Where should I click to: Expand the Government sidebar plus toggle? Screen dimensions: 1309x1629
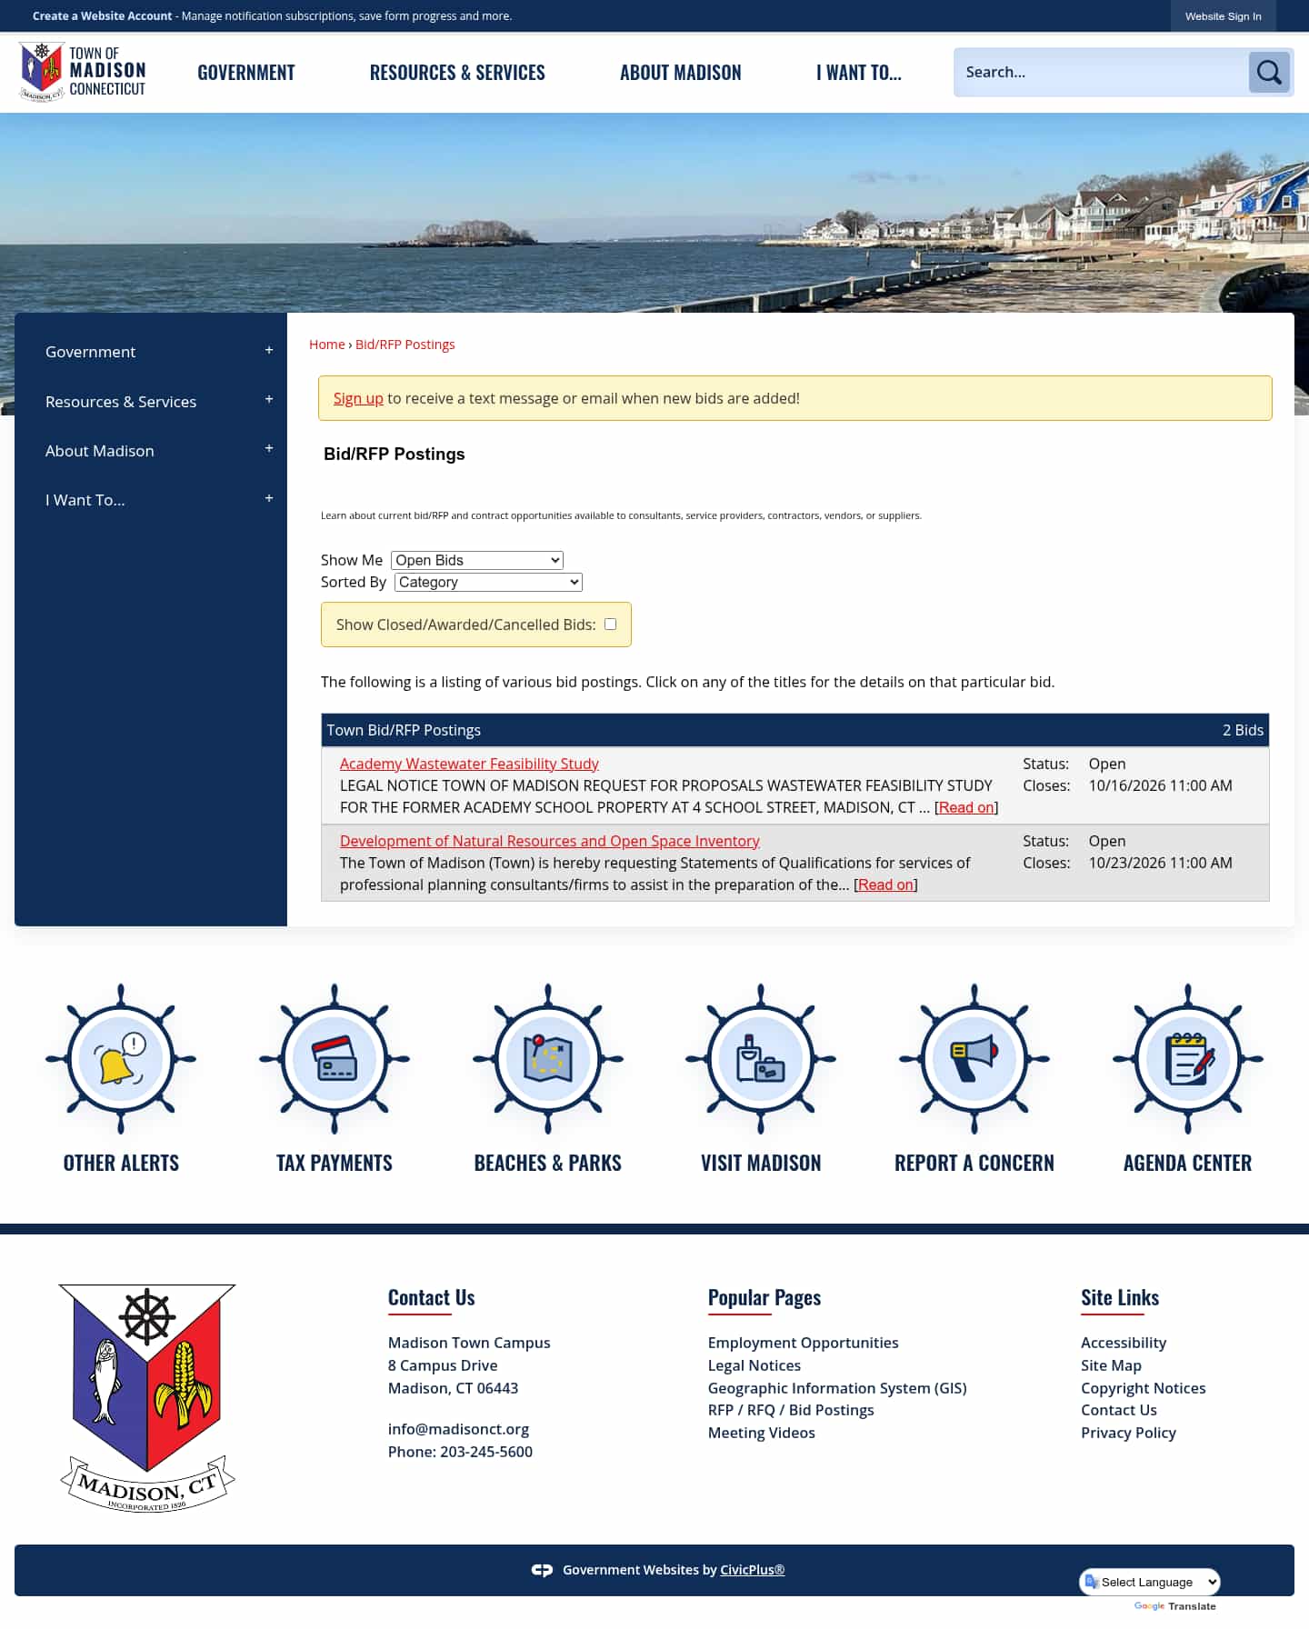point(269,351)
